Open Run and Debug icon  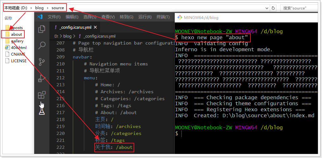point(42,78)
